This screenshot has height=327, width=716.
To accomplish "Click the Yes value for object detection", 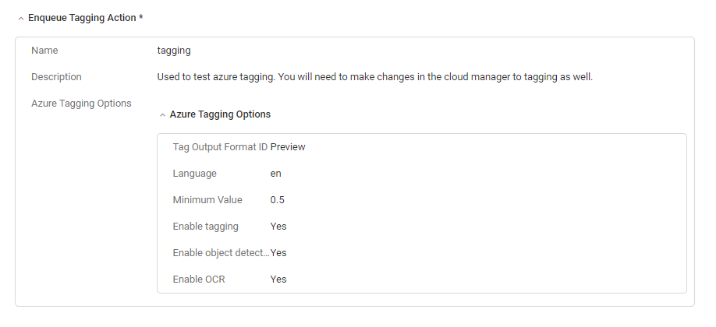I will (x=278, y=253).
